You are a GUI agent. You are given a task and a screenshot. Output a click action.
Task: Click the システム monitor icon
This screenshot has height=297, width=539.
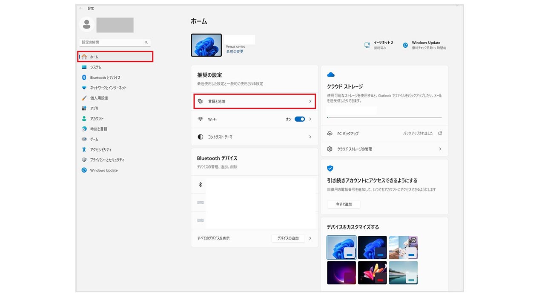point(84,67)
